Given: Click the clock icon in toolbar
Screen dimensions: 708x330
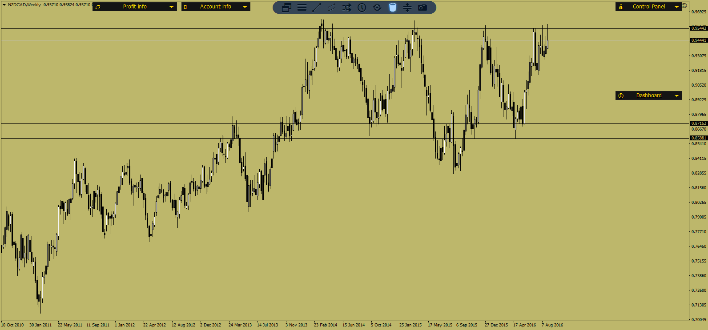Looking at the screenshot, I should click(x=362, y=7).
